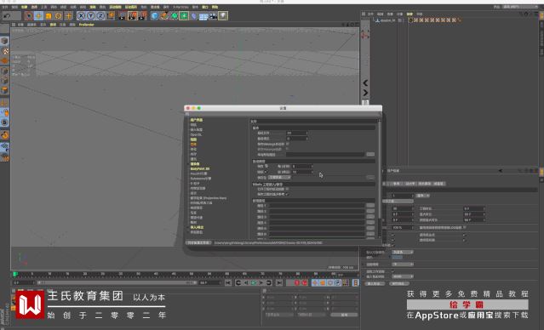The image size is (544, 330).
Task: Toggle autokeying red button
Action: click(x=305, y=283)
